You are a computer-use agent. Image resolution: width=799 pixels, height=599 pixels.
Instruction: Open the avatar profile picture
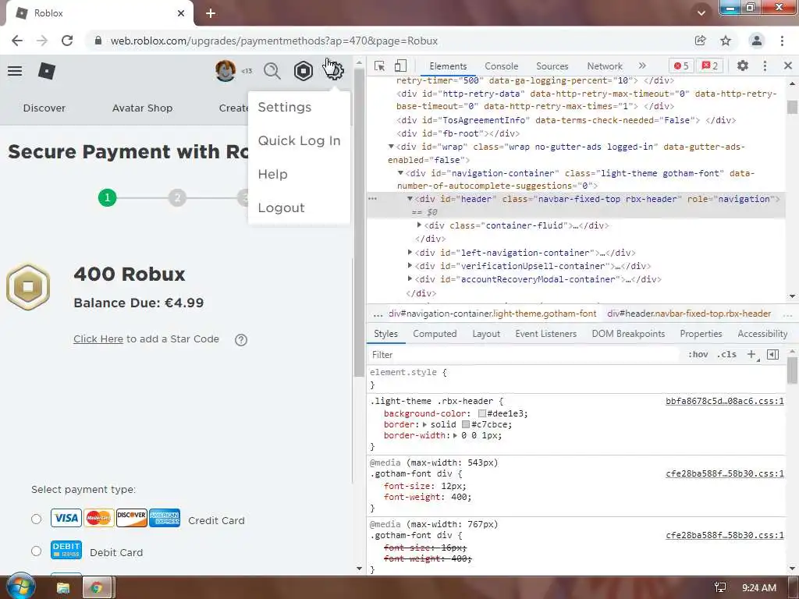pos(225,71)
